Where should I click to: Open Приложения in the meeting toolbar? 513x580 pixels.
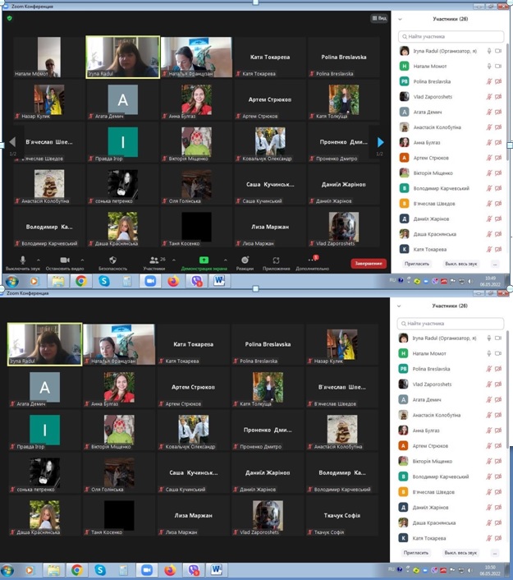(276, 260)
